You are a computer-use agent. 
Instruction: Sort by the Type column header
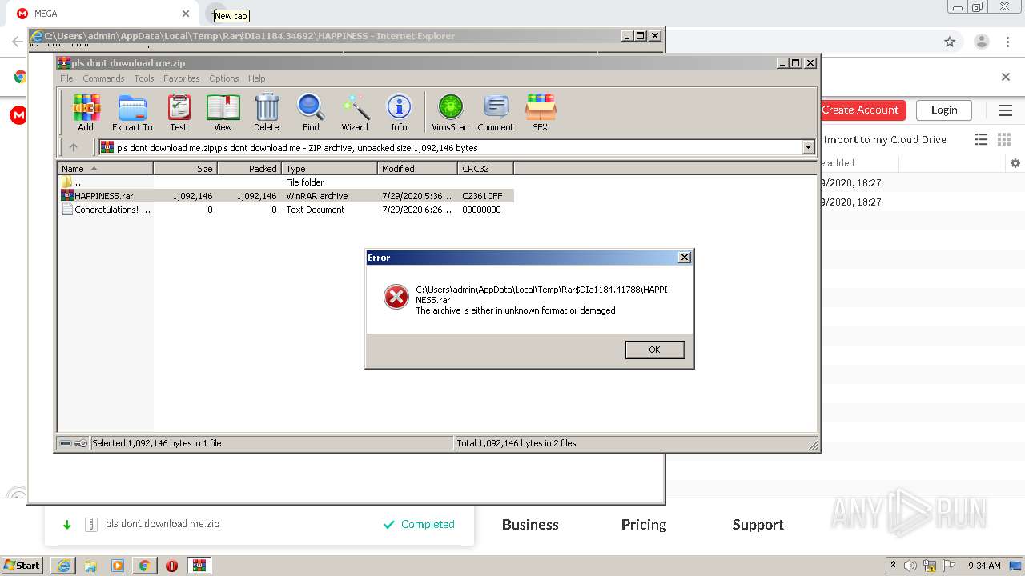[329, 169]
